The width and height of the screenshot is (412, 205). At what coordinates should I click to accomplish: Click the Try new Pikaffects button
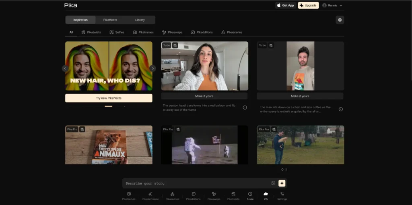pos(109,98)
